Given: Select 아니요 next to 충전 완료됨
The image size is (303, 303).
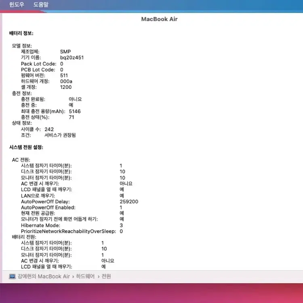Looking at the screenshot, I should (x=75, y=99).
